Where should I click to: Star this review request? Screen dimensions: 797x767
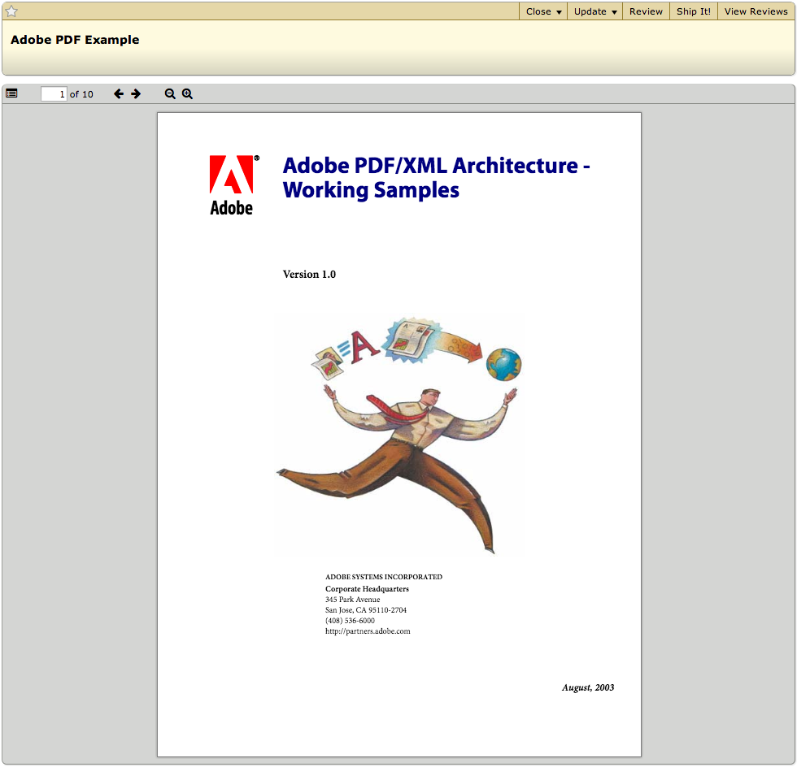(x=11, y=11)
